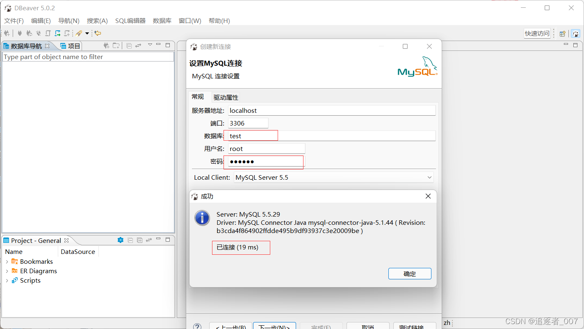Expand the ER Diagrams tree node
Viewport: 584px width, 329px height.
7,271
